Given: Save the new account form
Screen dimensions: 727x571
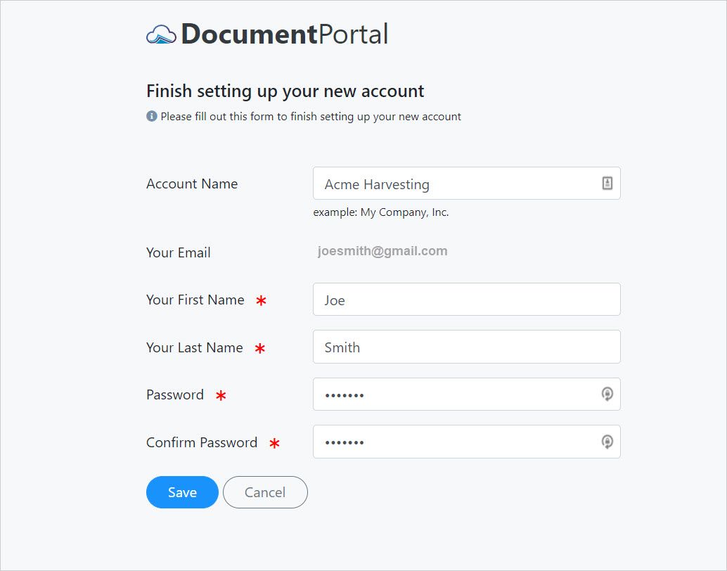Looking at the screenshot, I should [x=182, y=492].
